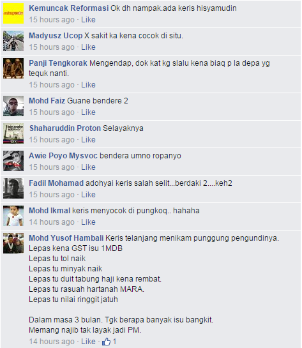Like Madyusz Ucop's comment
Viewport: 302px width, 348px height.
point(88,47)
